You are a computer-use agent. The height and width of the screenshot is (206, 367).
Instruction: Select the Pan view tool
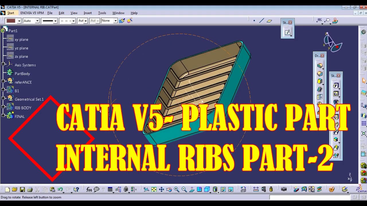pyautogui.click(x=161, y=189)
